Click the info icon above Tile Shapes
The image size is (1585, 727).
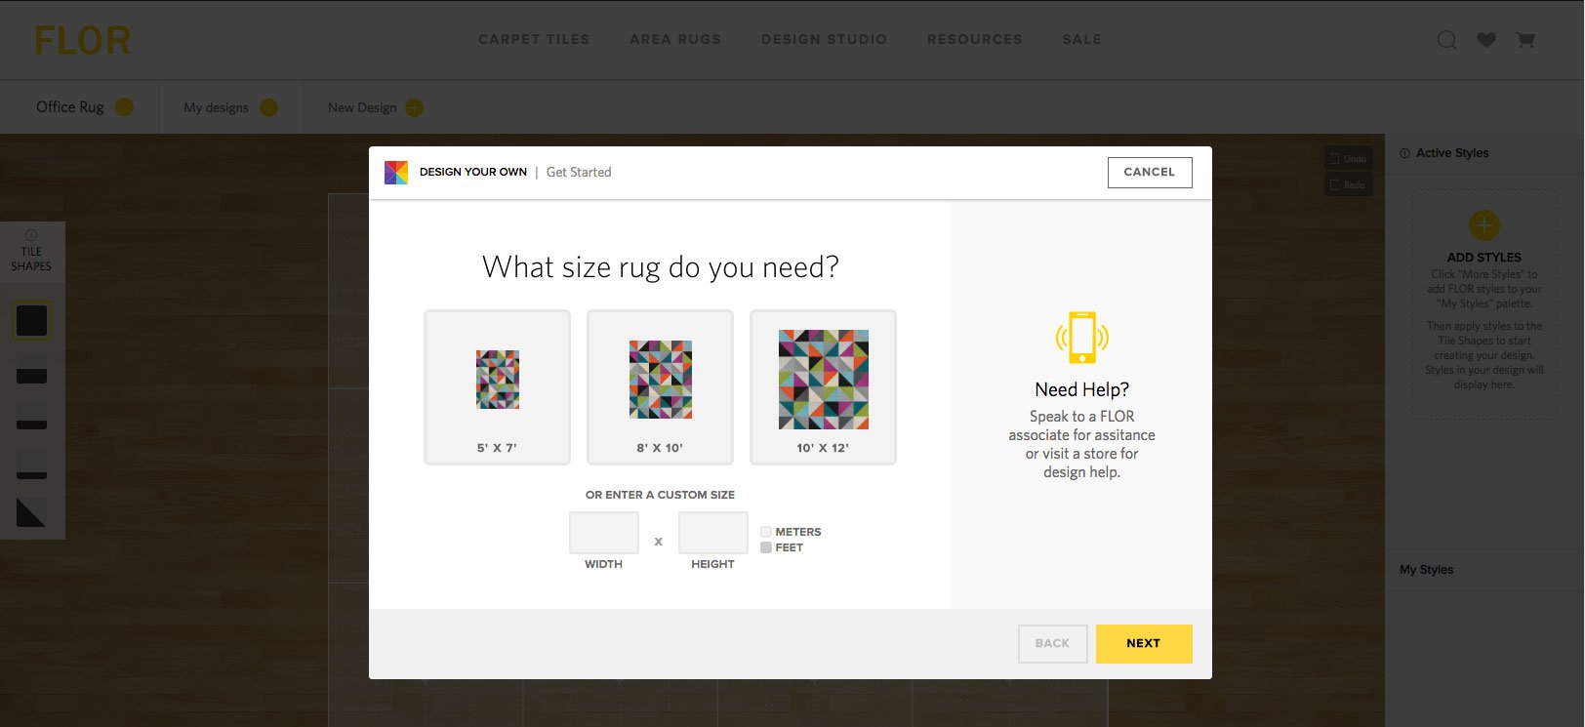pos(31,235)
